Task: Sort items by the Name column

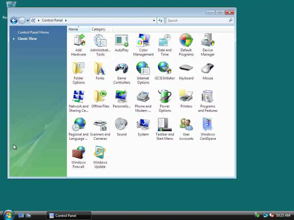Action: point(78,29)
